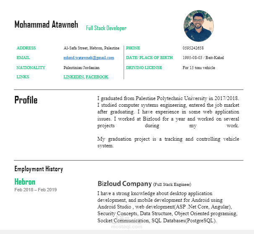Open the FACEBOOK link
The width and height of the screenshot is (254, 234).
[x=97, y=77]
